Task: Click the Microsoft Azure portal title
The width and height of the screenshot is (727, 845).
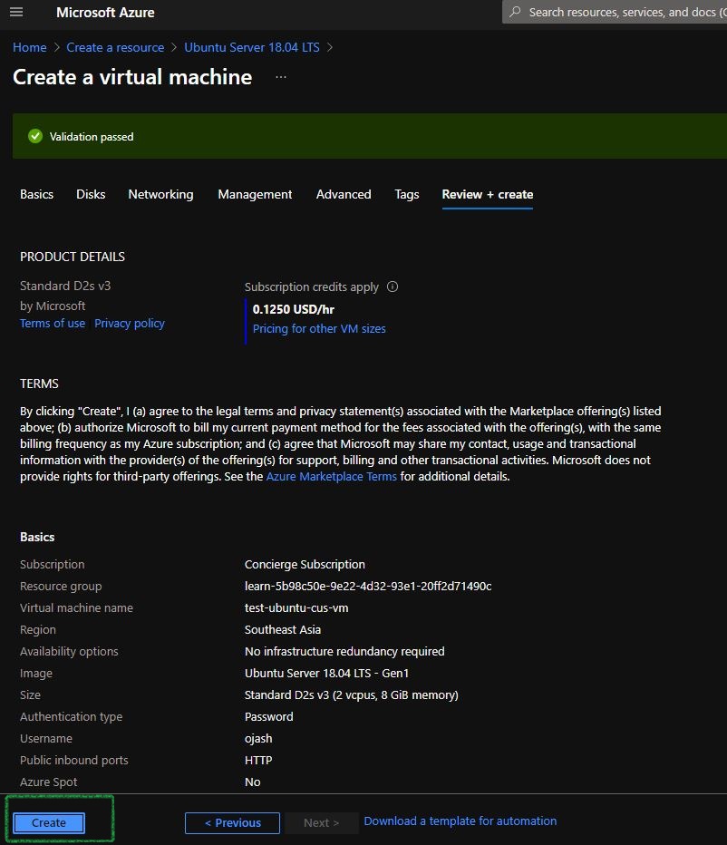Action: pos(105,12)
